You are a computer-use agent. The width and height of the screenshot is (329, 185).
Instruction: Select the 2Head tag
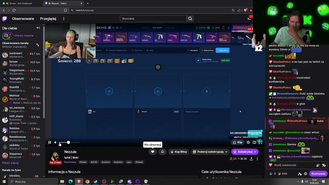139,162
